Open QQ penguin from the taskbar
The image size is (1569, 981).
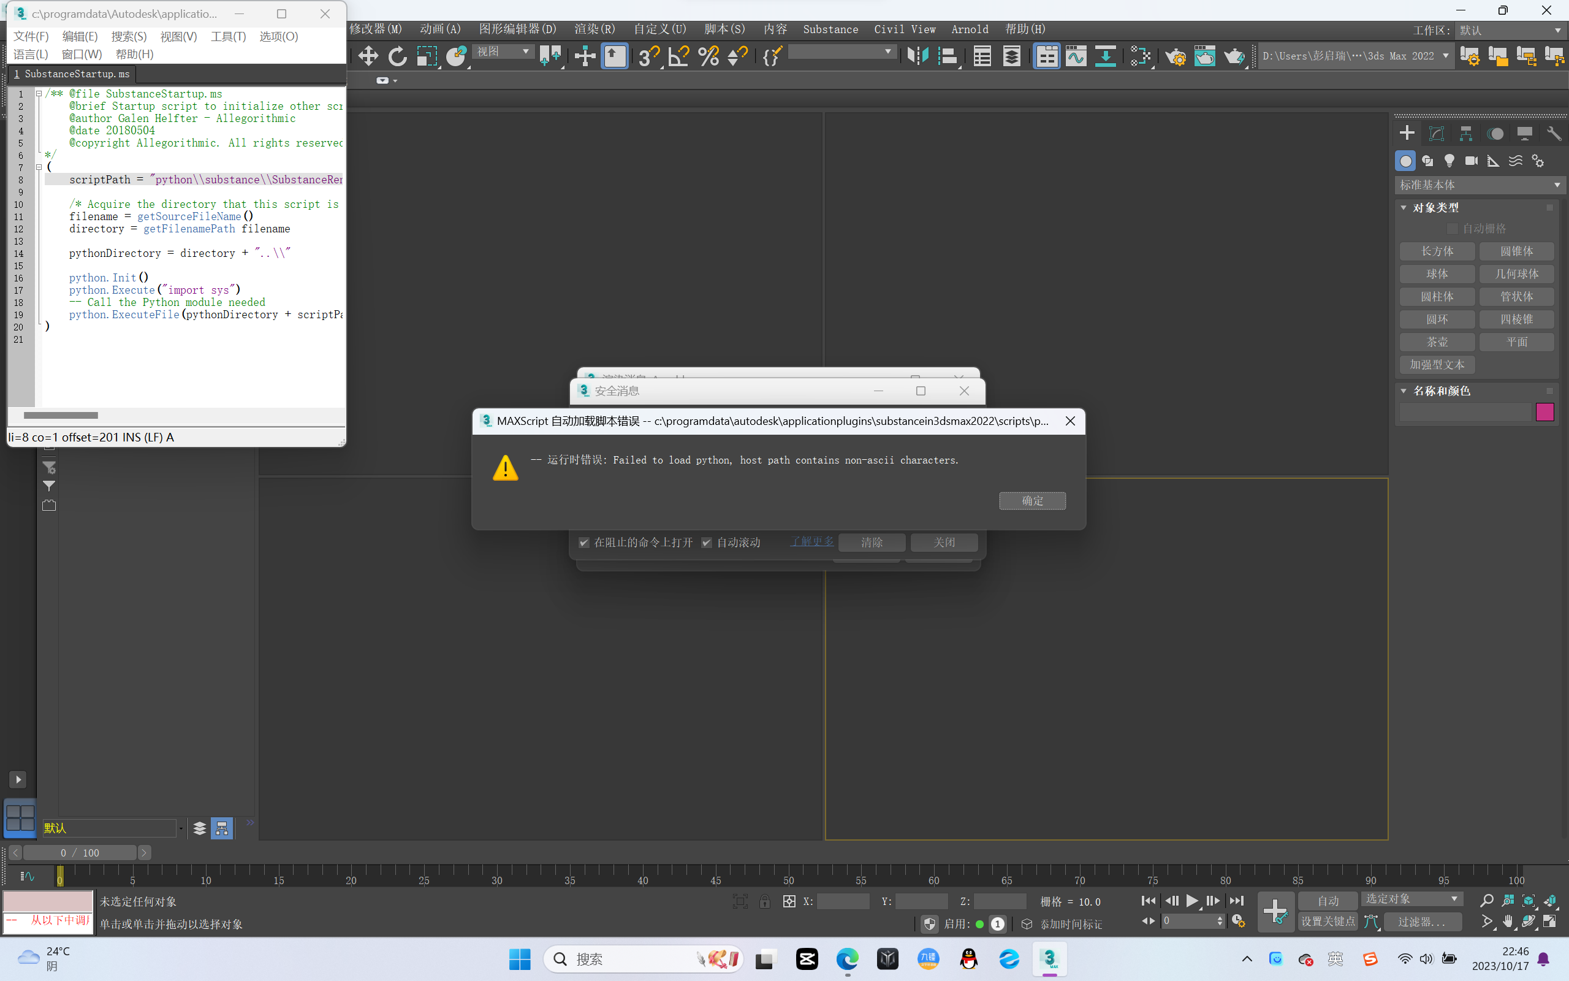[968, 959]
